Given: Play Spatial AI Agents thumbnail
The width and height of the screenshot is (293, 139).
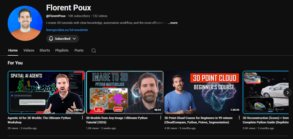Looking at the screenshot, I should click(x=46, y=92).
